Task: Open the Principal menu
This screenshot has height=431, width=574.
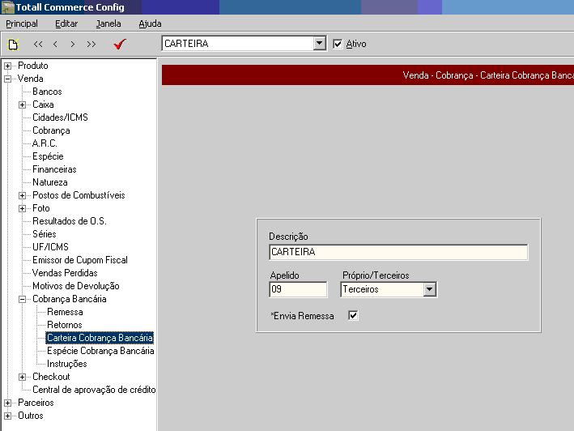Action: click(x=22, y=24)
